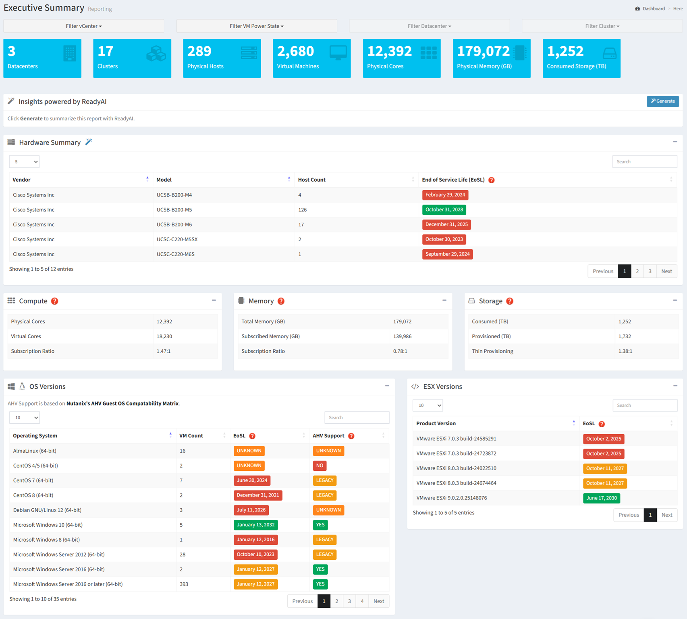The width and height of the screenshot is (687, 619).
Task: Click the Memory help question icon
Action: (x=281, y=301)
